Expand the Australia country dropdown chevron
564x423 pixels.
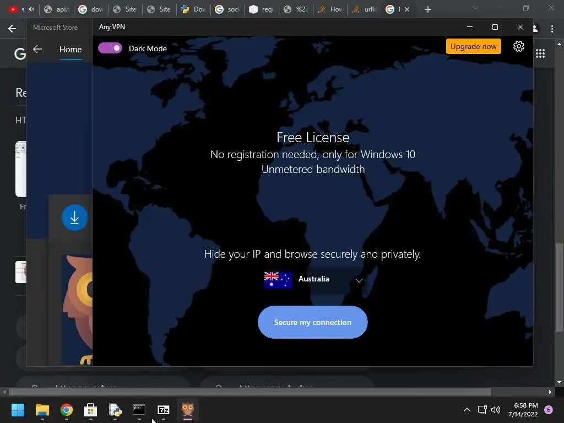[x=359, y=280]
